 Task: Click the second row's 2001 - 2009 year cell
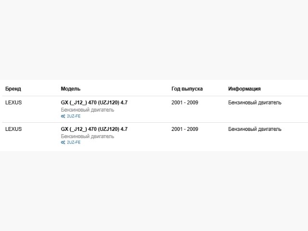185,129
